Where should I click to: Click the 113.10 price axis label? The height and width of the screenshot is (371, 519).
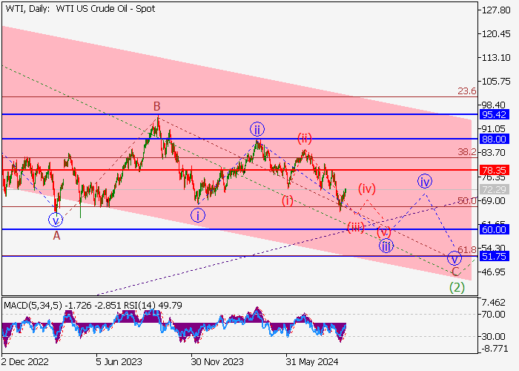[496, 58]
